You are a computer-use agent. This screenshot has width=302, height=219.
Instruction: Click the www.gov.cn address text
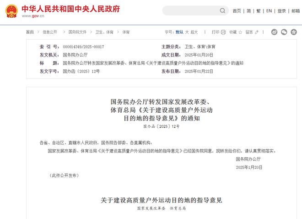33,16
